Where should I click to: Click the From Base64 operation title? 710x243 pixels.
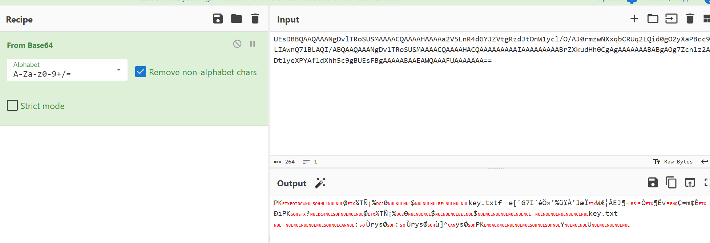click(x=30, y=45)
